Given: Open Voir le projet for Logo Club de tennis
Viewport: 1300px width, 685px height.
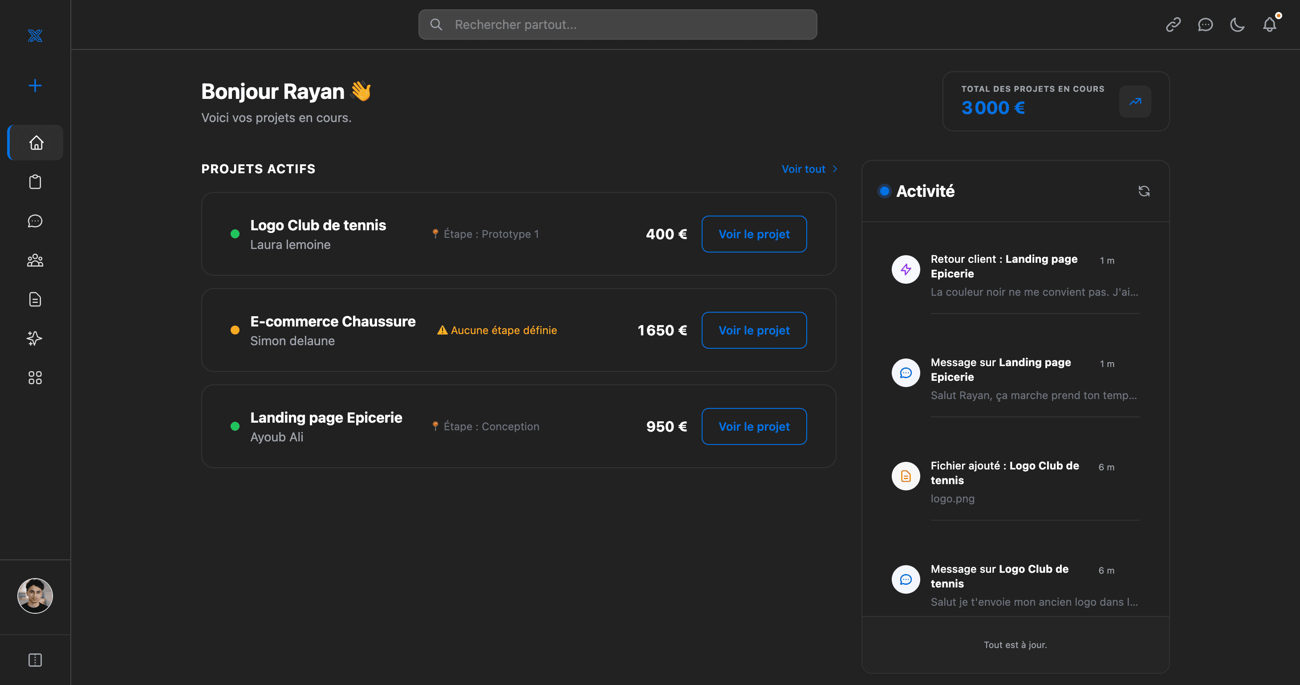Looking at the screenshot, I should click(754, 234).
